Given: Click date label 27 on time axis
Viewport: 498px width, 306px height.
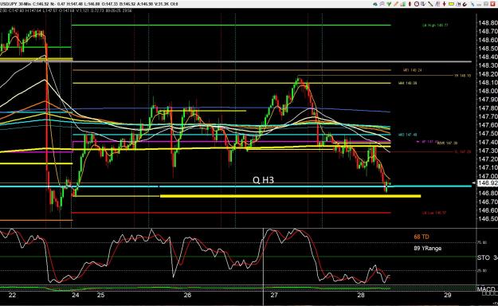Looking at the screenshot, I should tap(274, 295).
